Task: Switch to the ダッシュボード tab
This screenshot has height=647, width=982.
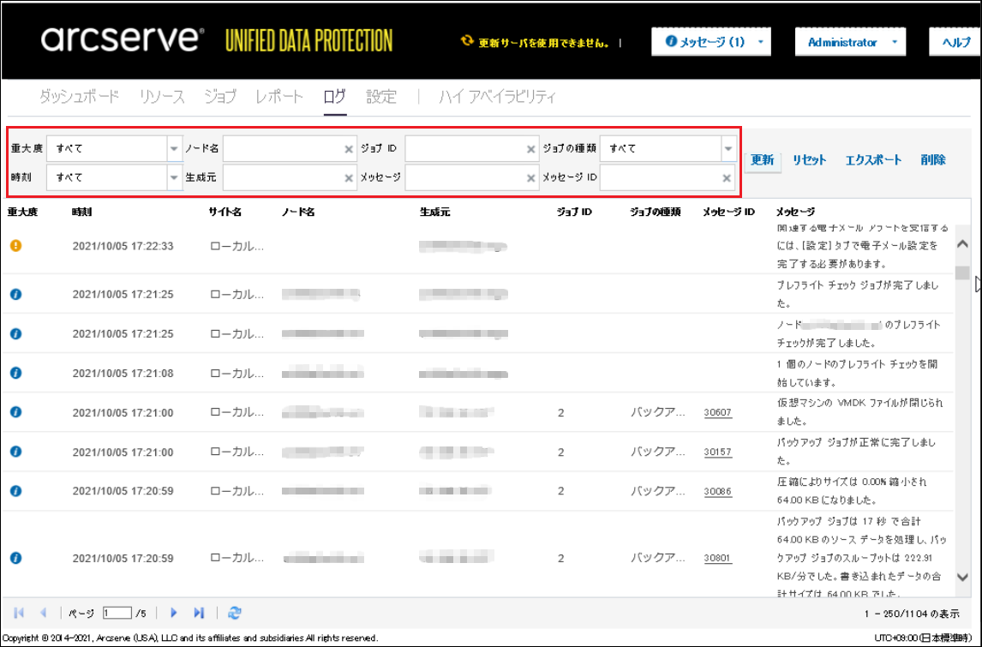Action: coord(79,97)
